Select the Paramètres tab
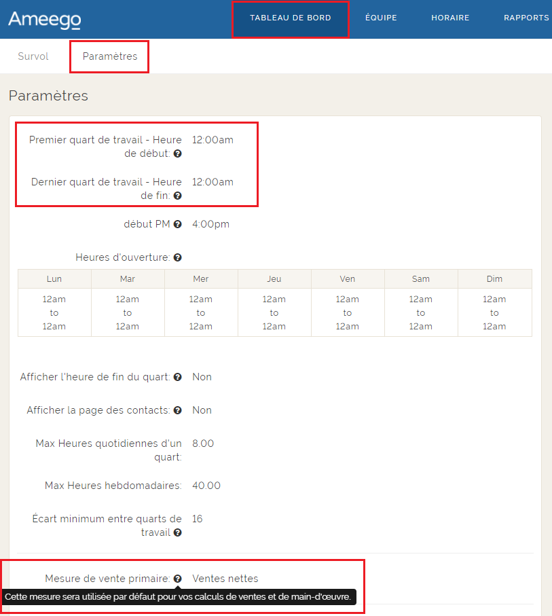This screenshot has width=552, height=616. point(110,56)
